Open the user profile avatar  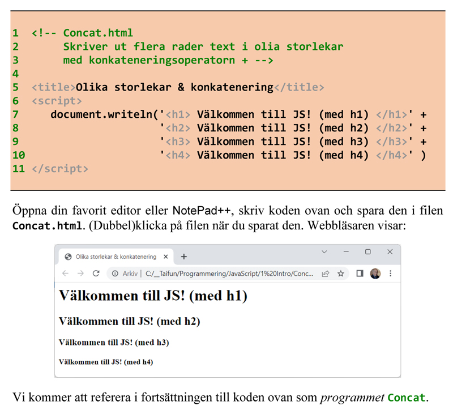tap(375, 274)
